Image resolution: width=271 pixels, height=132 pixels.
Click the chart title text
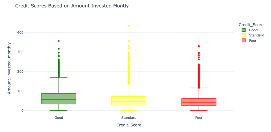click(x=72, y=6)
